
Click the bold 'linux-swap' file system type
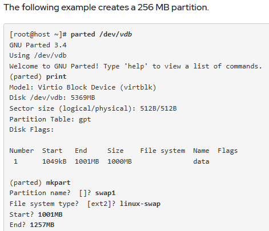point(140,204)
